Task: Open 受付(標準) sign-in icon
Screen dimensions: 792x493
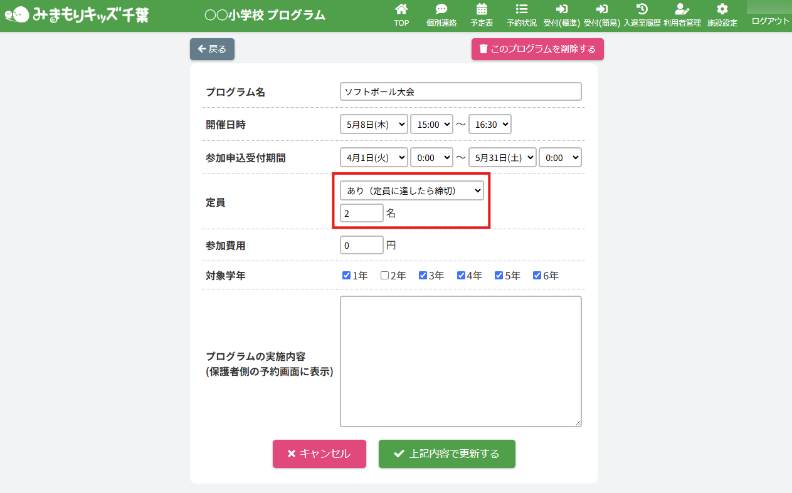Action: tap(561, 9)
